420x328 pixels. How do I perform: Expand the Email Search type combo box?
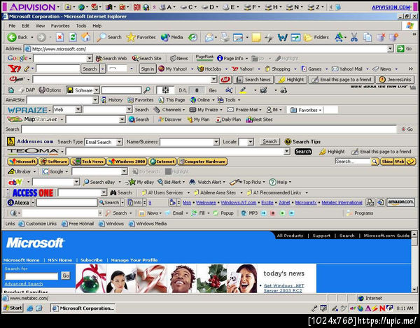pyautogui.click(x=120, y=142)
